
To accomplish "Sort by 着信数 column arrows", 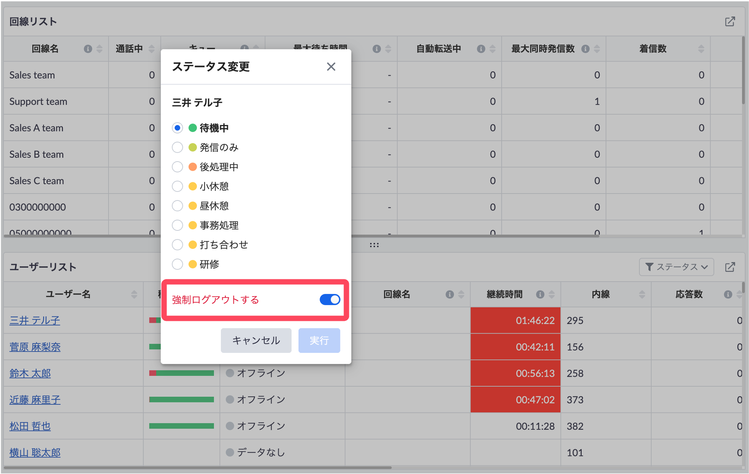I will pyautogui.click(x=701, y=49).
